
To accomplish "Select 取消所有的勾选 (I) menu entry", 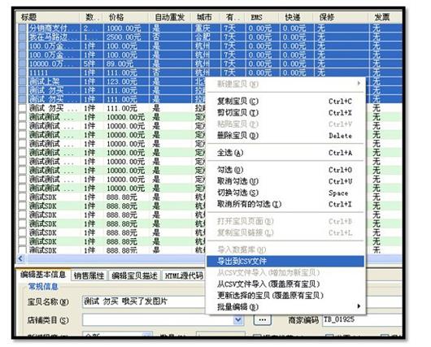I will pos(285,204).
